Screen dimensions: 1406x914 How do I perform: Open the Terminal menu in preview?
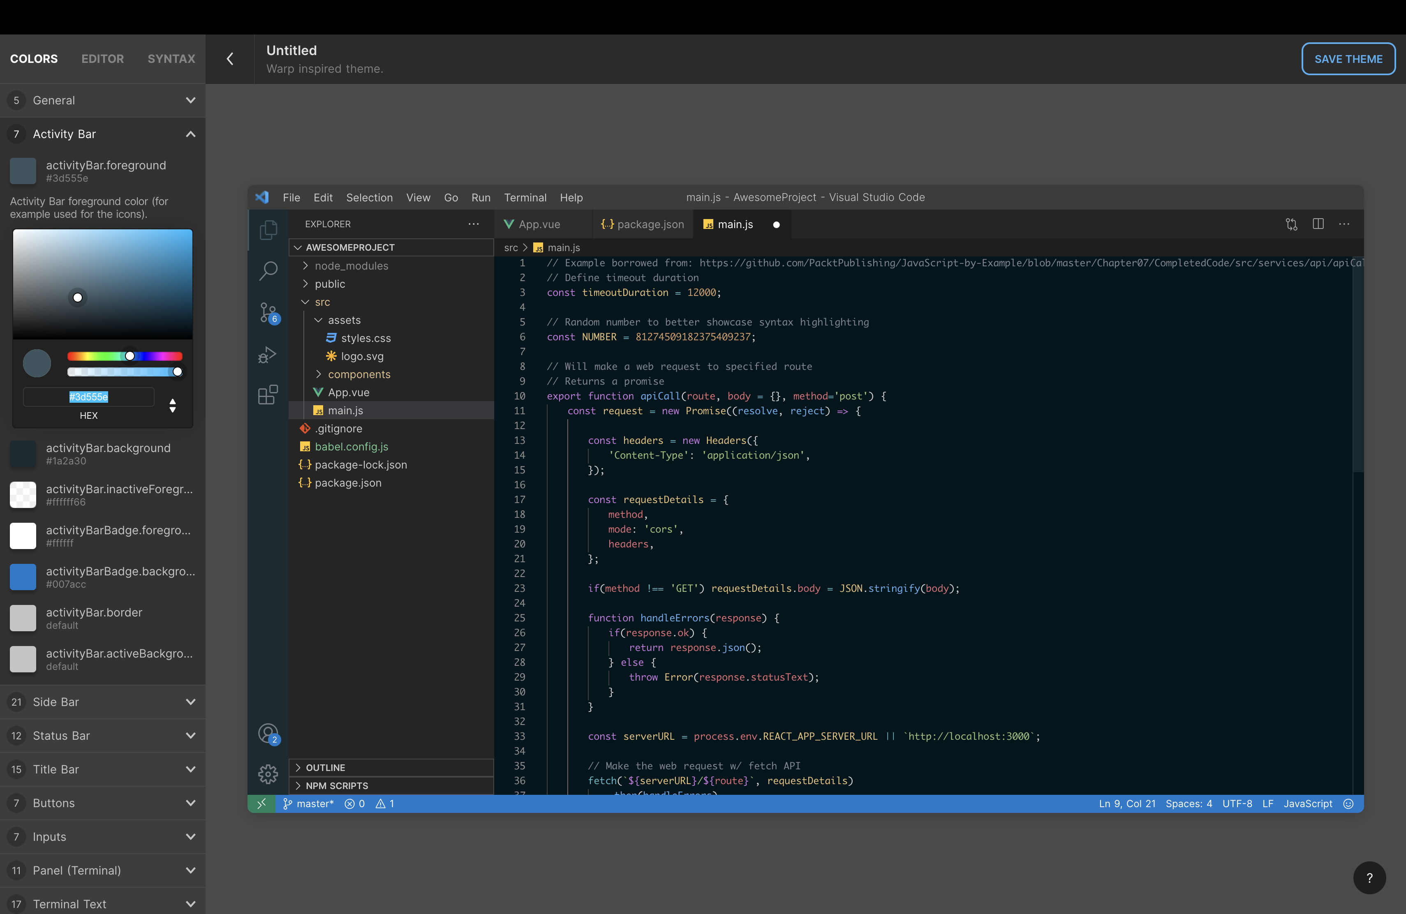(525, 197)
